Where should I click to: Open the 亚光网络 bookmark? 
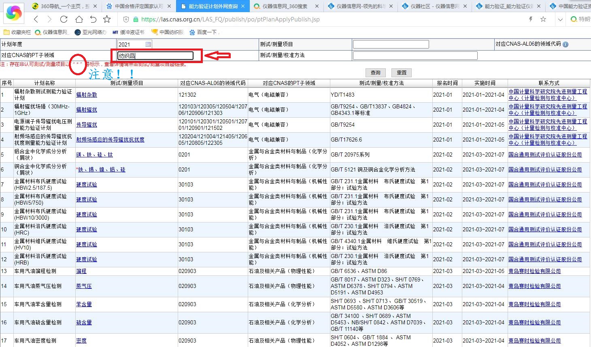[x=91, y=32]
